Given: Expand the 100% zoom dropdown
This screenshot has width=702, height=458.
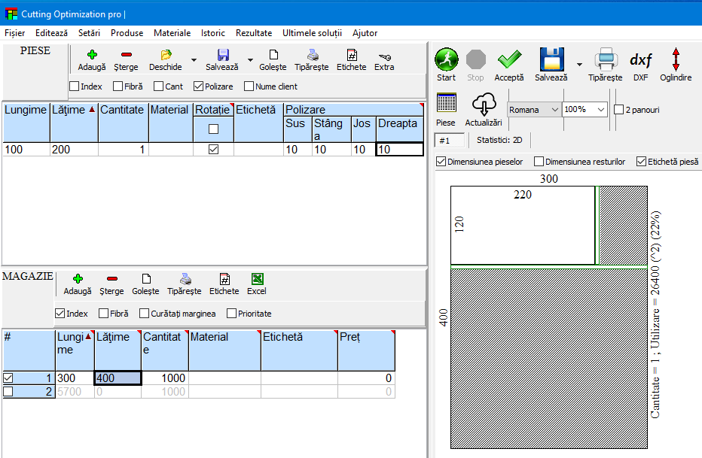Looking at the screenshot, I should point(601,110).
